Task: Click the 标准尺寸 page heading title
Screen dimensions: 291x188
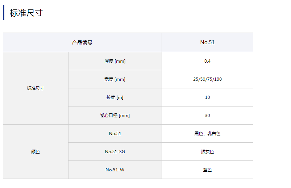Action: click(26, 13)
